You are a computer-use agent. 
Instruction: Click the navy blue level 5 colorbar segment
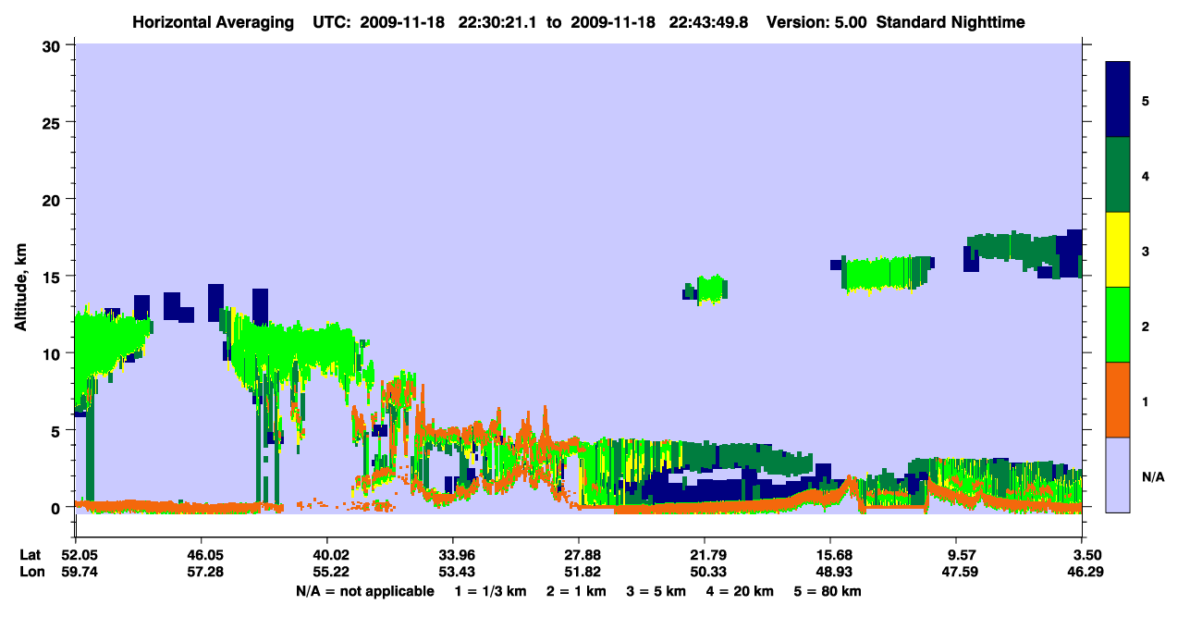click(x=1118, y=100)
